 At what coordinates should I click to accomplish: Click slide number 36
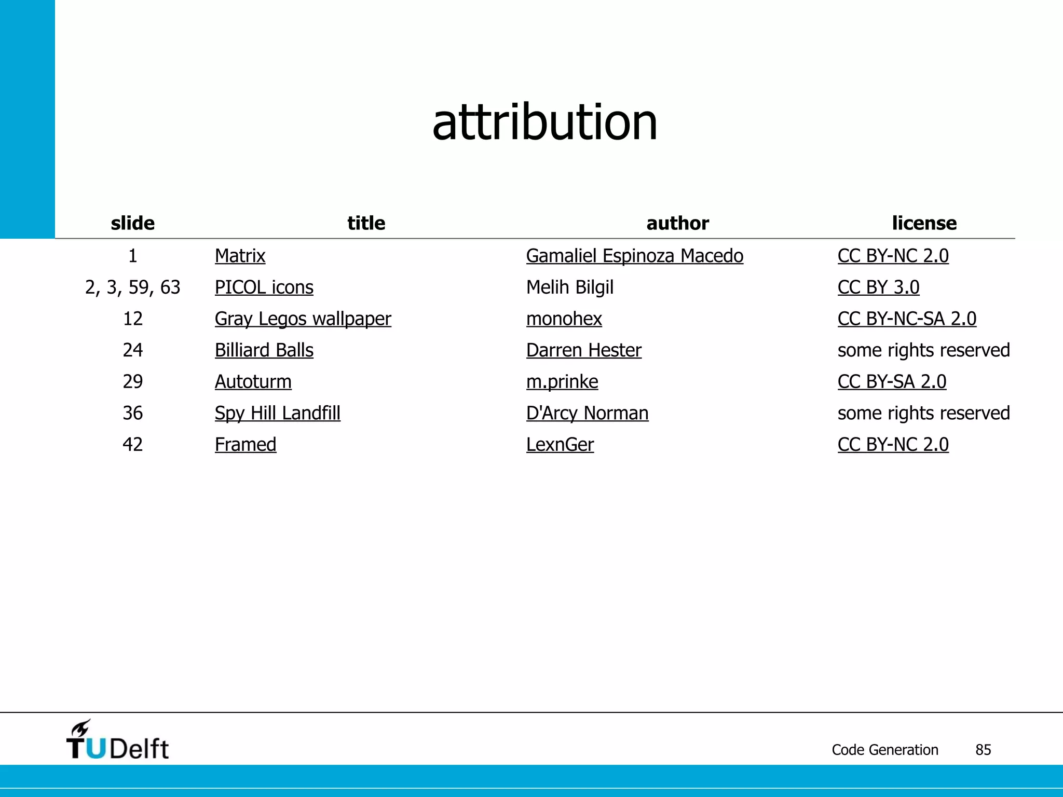[x=133, y=414]
